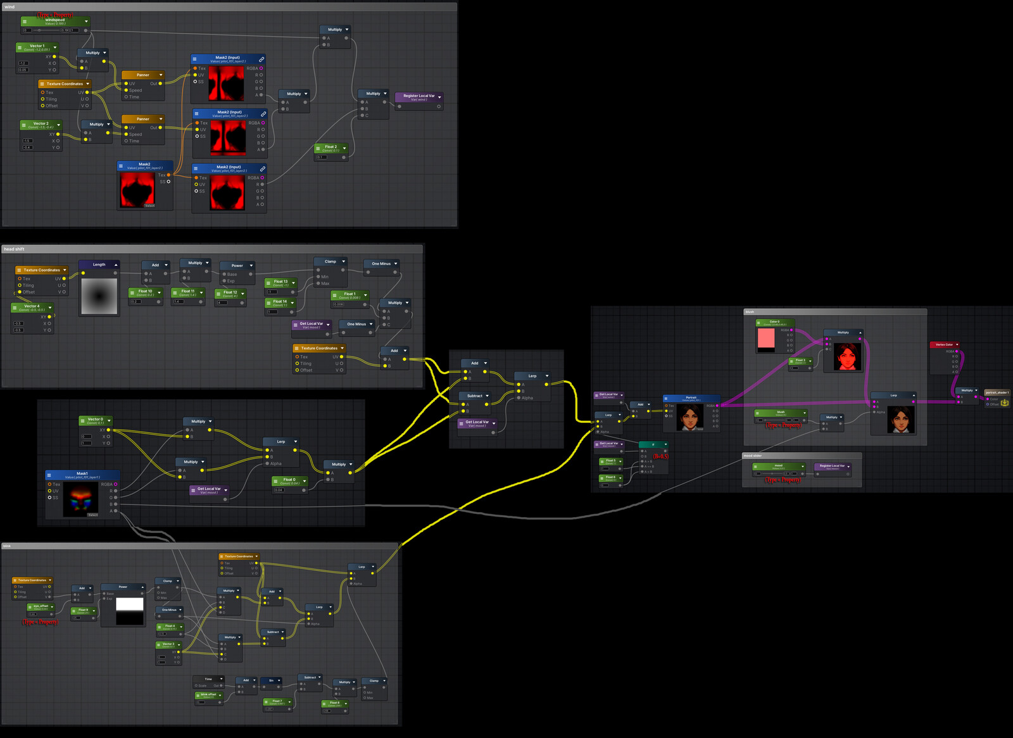Image resolution: width=1013 pixels, height=738 pixels.
Task: Click the Float 12 node menu icon
Action: click(218, 294)
